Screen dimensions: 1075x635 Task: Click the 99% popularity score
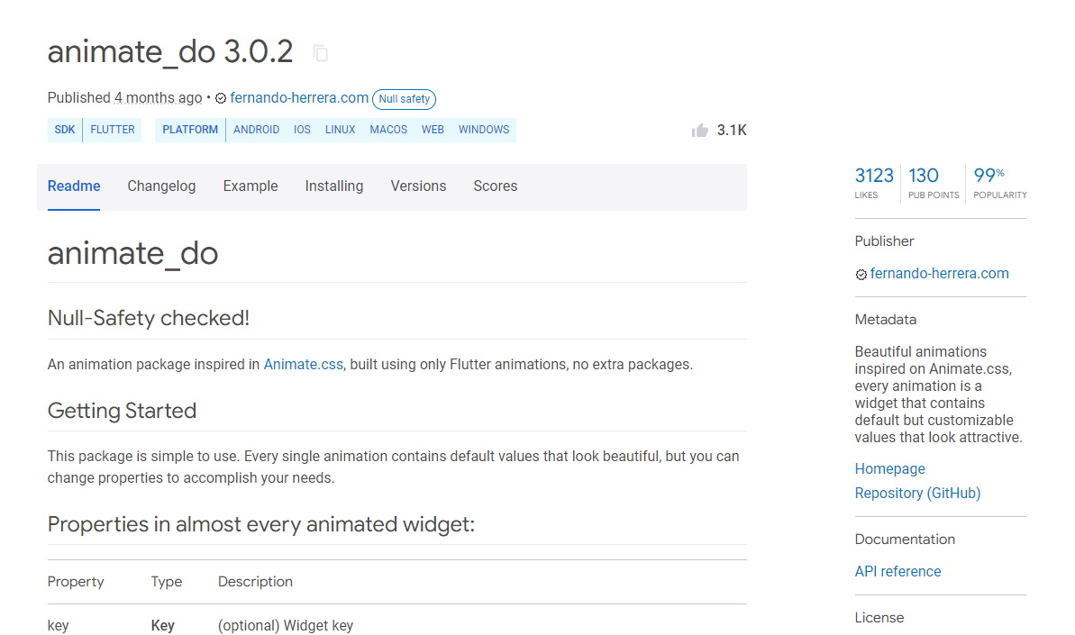pos(999,183)
